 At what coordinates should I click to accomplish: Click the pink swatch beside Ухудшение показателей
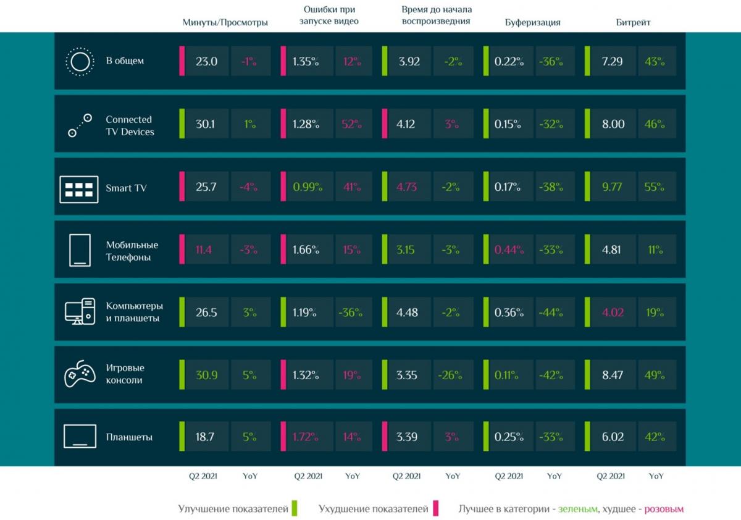pyautogui.click(x=435, y=508)
